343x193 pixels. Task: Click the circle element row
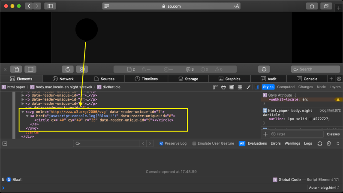(x=104, y=120)
